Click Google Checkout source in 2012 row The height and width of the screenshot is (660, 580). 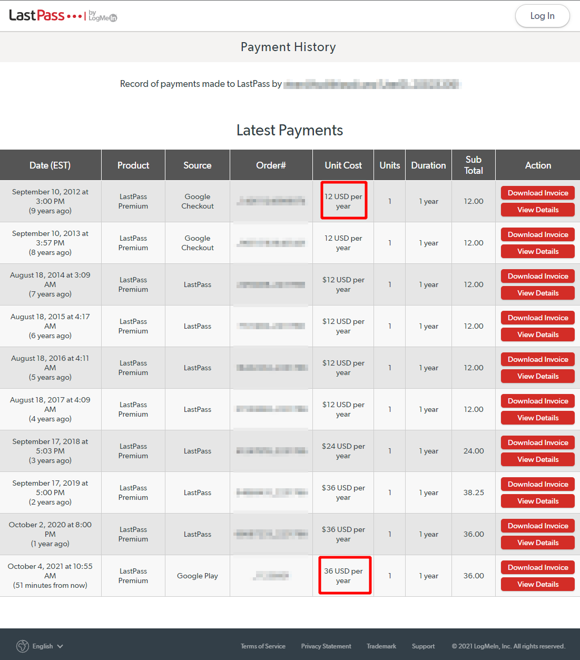tap(198, 201)
